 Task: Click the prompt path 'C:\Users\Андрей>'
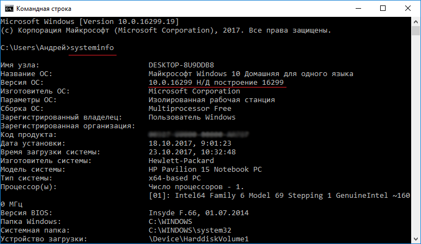(35, 48)
